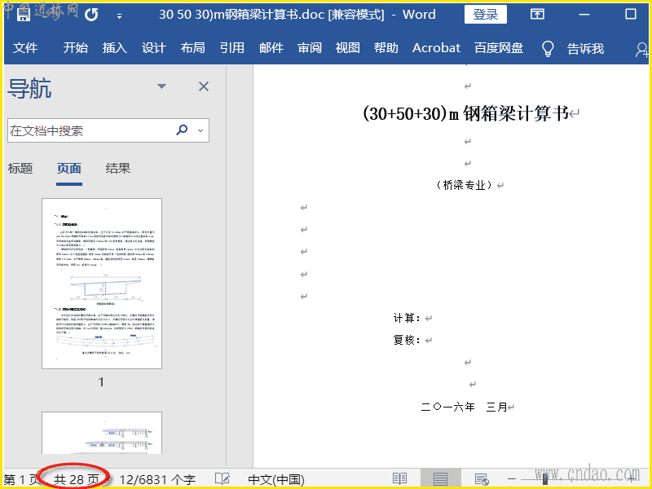Screen dimensions: 652x489
Task: Click the document title (30+50+30)m钢箱梁计算书
Action: click(465, 113)
